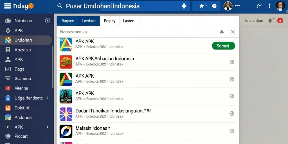
Task: Click the link icon in the top bar
Action: pyautogui.click(x=259, y=6)
